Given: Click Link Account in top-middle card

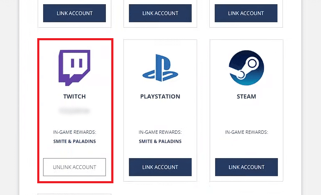Looking at the screenshot, I should click(160, 13).
